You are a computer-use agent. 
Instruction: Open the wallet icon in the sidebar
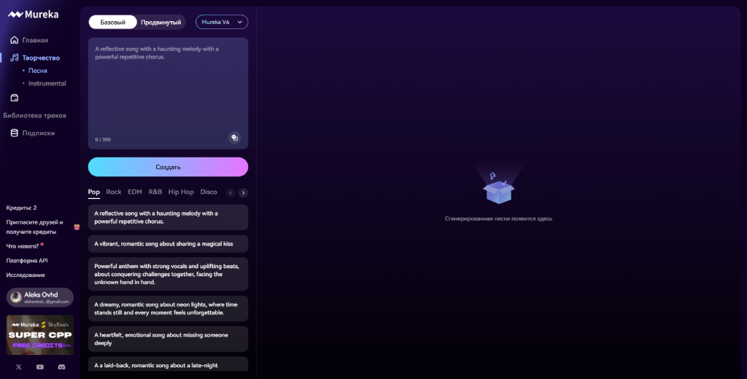pyautogui.click(x=14, y=98)
